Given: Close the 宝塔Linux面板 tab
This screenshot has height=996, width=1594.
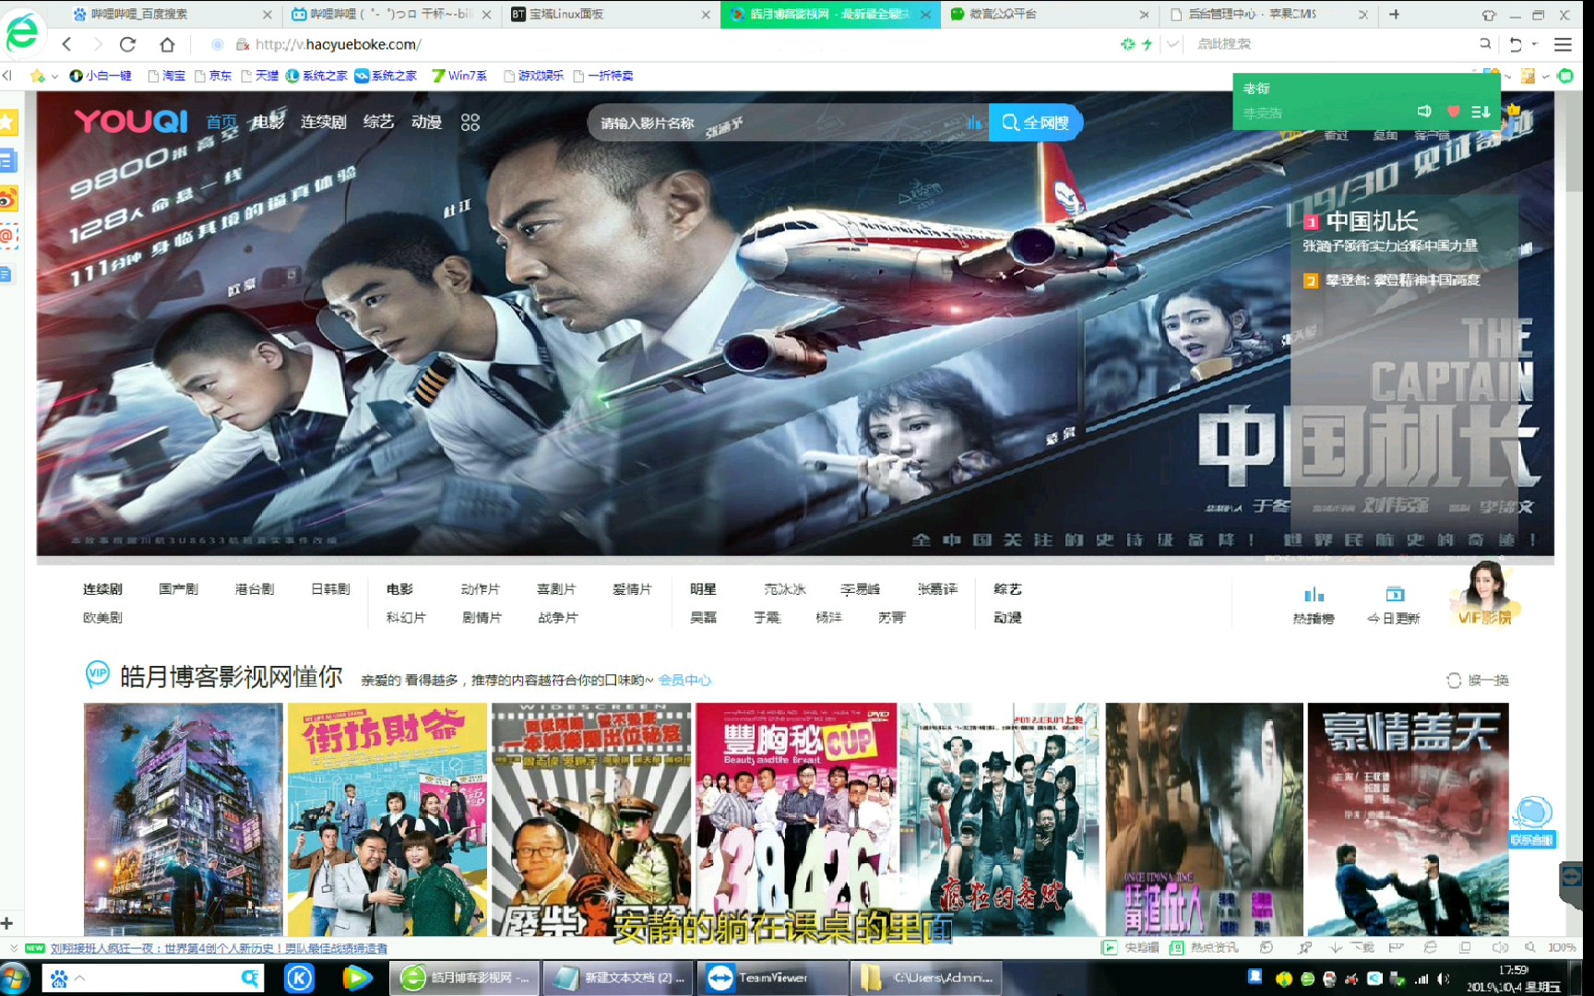Looking at the screenshot, I should click(x=706, y=14).
